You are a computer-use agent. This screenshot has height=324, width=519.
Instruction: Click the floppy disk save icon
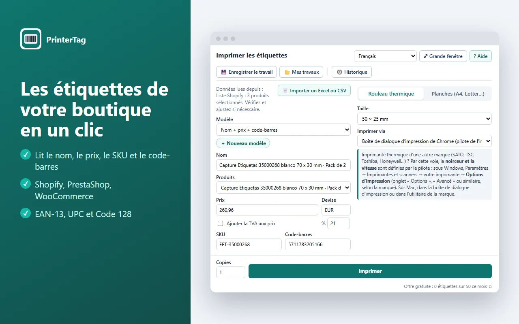click(x=224, y=72)
